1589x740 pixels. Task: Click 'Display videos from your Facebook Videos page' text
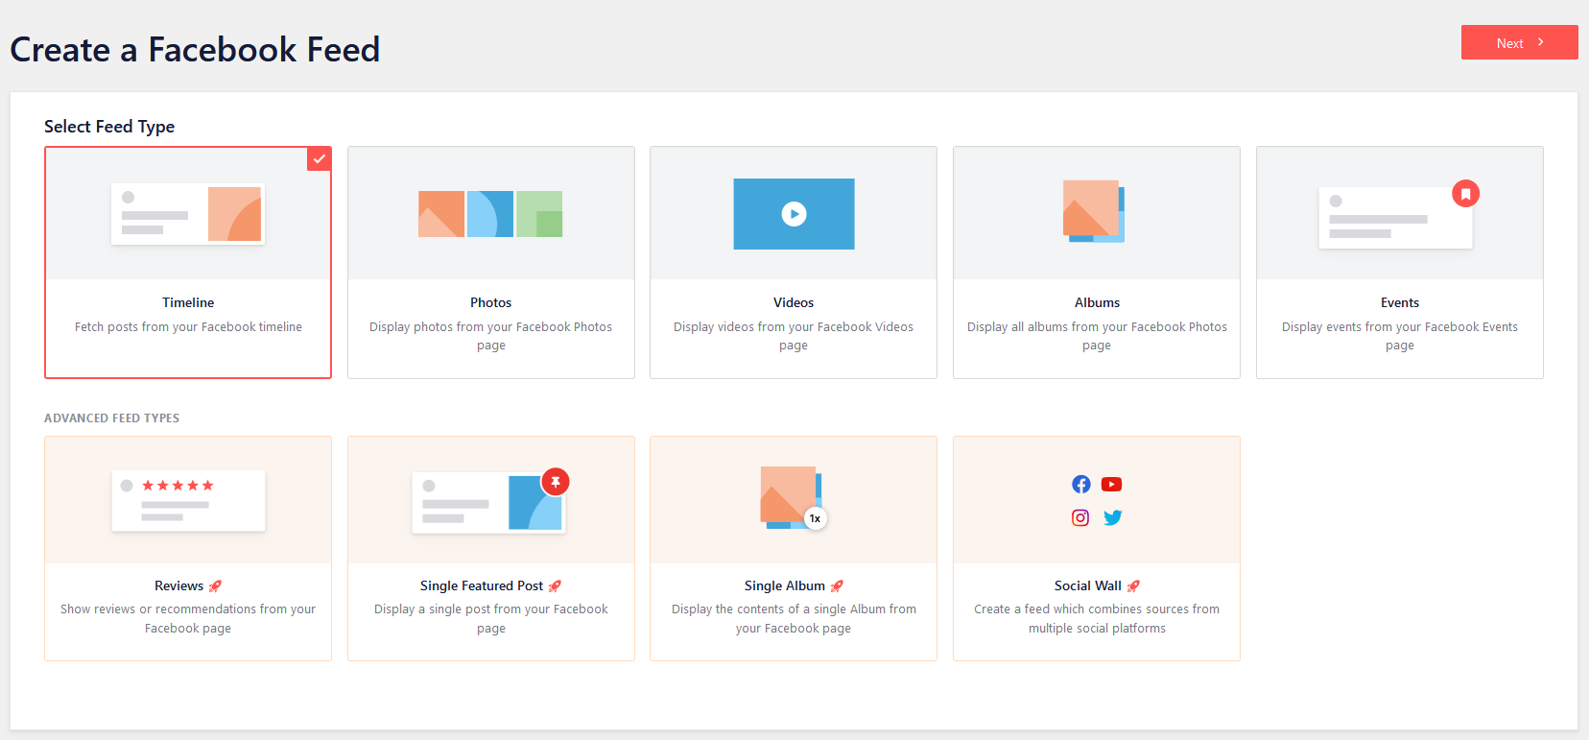click(794, 336)
